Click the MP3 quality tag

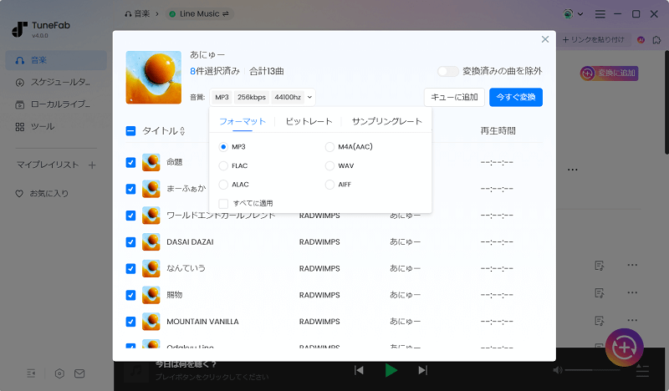click(x=222, y=97)
